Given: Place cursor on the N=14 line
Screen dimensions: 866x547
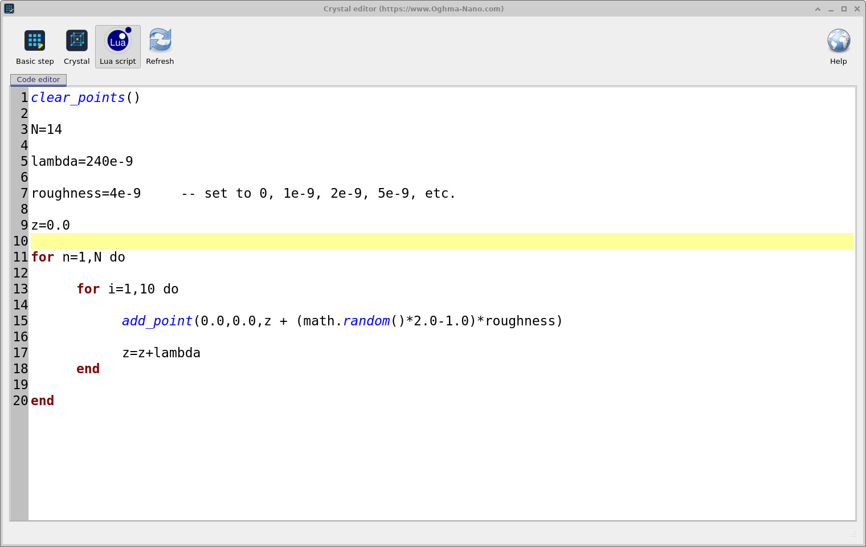Looking at the screenshot, I should pyautogui.click(x=47, y=129).
